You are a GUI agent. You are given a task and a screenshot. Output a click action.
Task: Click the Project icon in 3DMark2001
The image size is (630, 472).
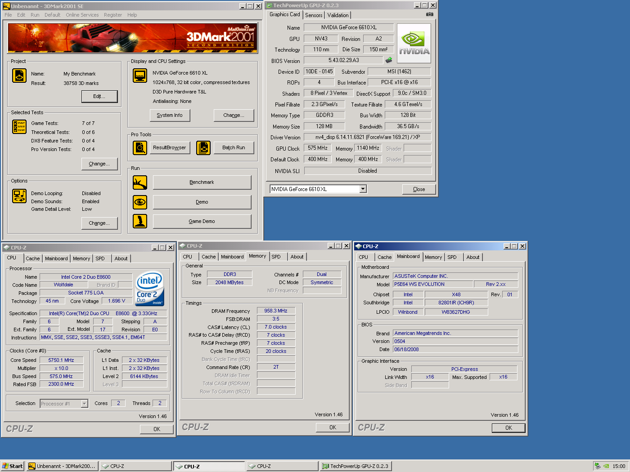19,76
